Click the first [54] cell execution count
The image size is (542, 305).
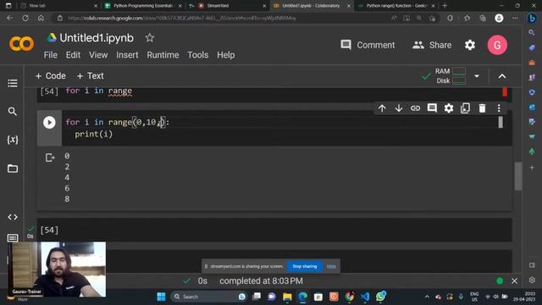click(x=49, y=91)
